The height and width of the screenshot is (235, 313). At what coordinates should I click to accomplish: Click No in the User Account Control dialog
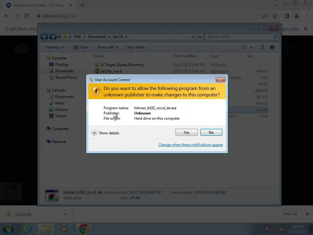pyautogui.click(x=211, y=132)
